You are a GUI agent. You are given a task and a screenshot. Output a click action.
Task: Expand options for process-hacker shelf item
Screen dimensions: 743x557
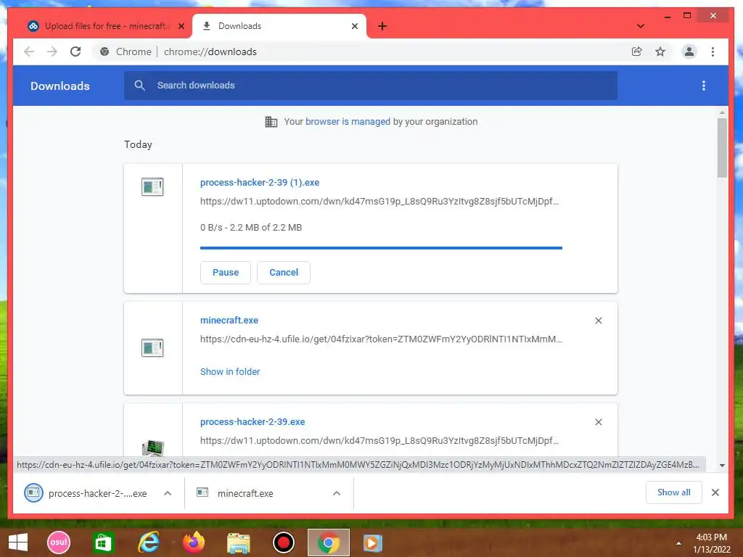(168, 493)
